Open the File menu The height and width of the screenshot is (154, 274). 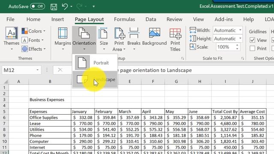10,19
